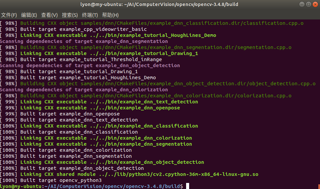Image resolution: width=320 pixels, height=189 pixels.
Task: Click the line linking example_dnn_segmentation
Action: [x=96, y=144]
